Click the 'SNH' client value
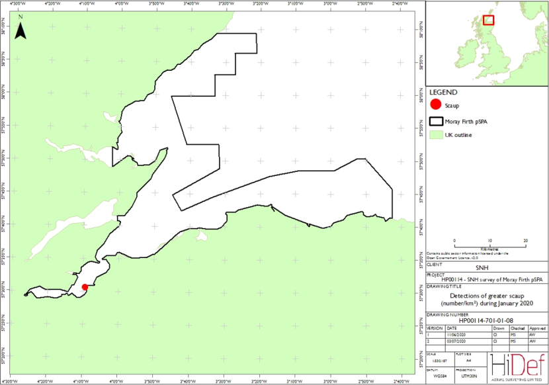Viewport: 549px width, 385px height. click(x=482, y=268)
